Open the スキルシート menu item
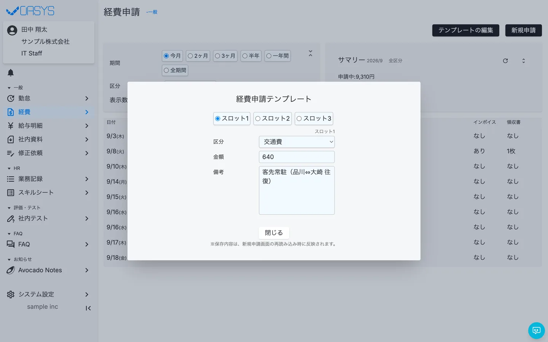 pyautogui.click(x=49, y=193)
